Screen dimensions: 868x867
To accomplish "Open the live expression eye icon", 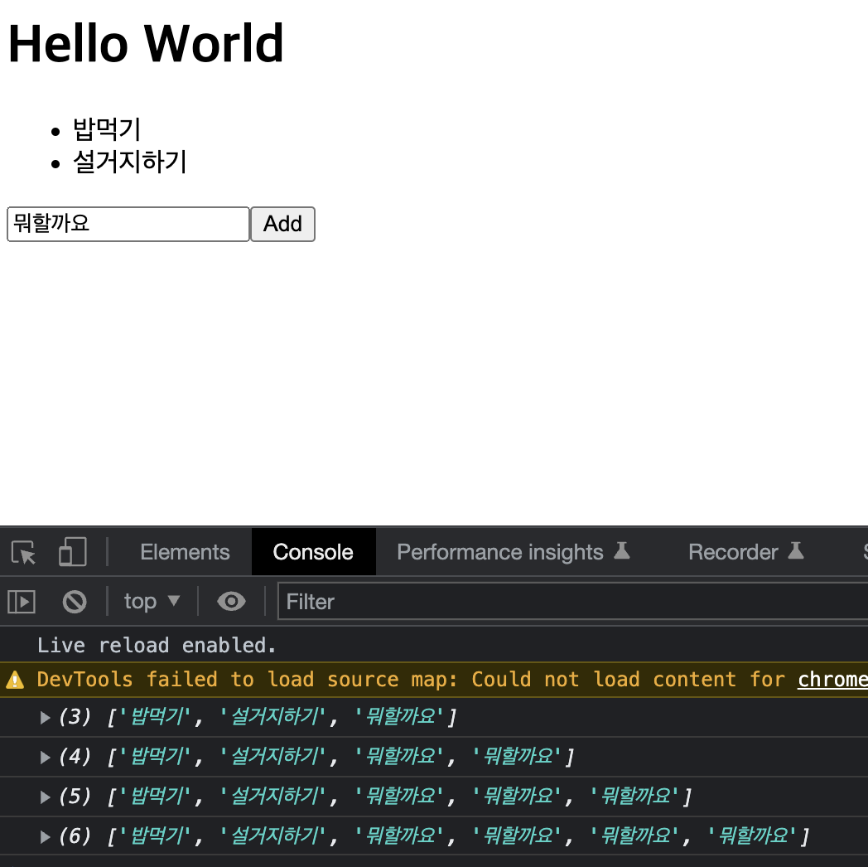I will (x=231, y=601).
